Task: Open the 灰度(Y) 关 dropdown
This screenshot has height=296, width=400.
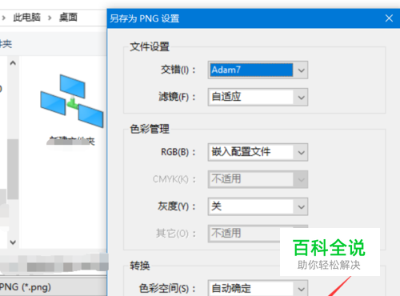Action: click(x=258, y=206)
